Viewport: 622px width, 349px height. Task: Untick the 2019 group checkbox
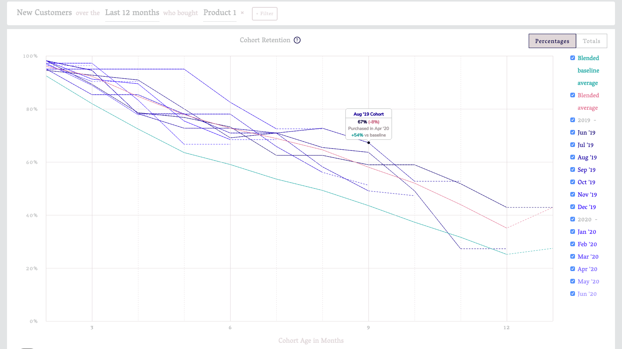pyautogui.click(x=573, y=120)
